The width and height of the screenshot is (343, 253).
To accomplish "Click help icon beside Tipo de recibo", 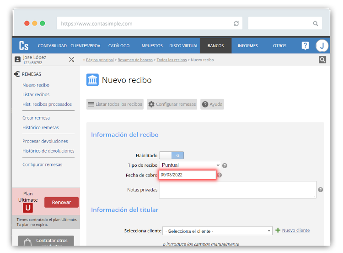I will pyautogui.click(x=225, y=165).
